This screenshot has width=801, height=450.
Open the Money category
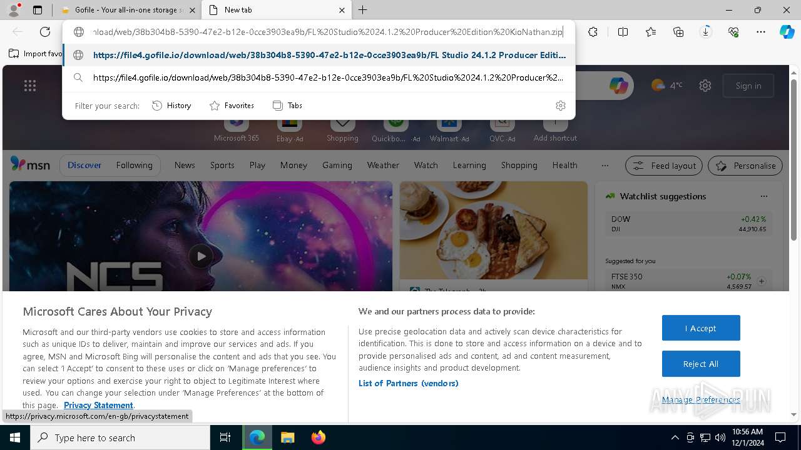pyautogui.click(x=293, y=165)
